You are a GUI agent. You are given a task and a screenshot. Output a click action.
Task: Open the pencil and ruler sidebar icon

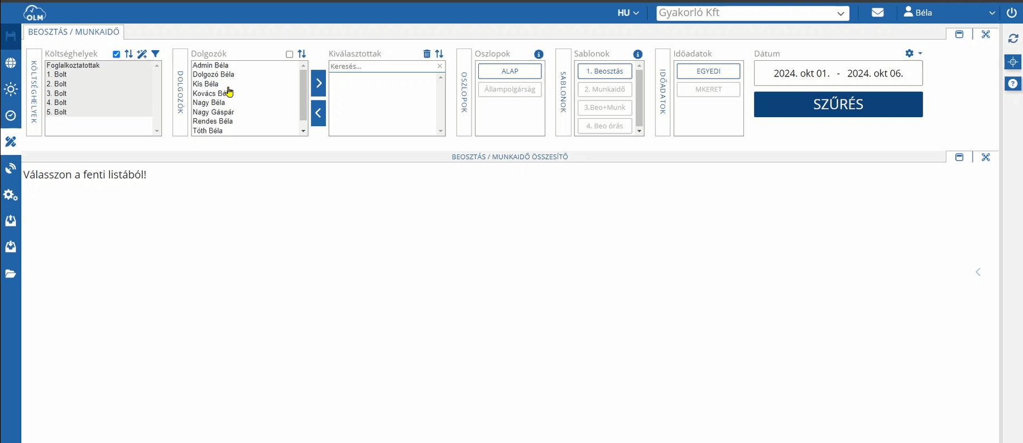coord(11,142)
